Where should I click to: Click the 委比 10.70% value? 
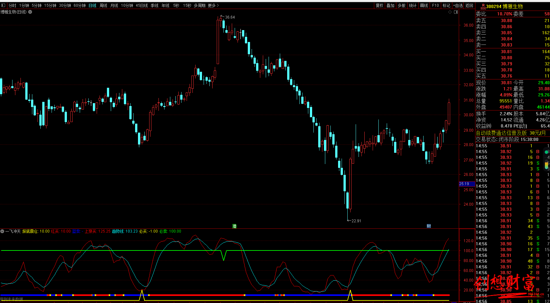505,14
